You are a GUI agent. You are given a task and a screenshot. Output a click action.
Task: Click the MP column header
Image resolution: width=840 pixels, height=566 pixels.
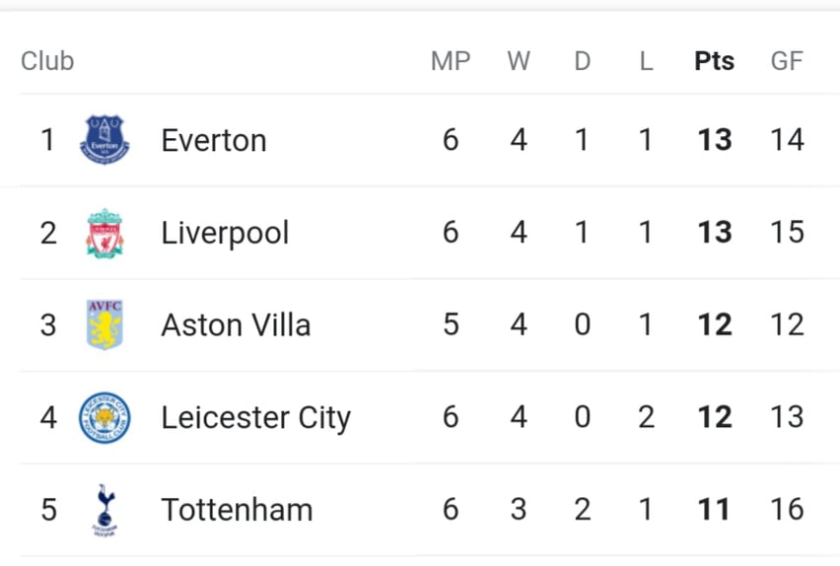click(451, 60)
